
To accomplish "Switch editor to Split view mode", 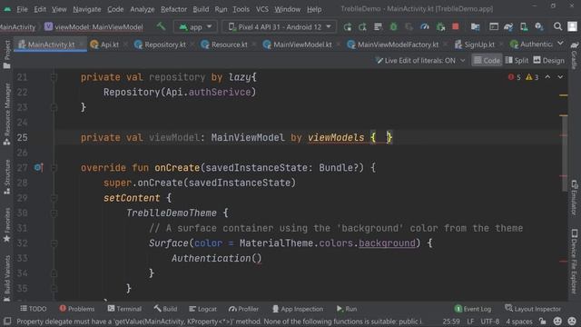I will 517,61.
